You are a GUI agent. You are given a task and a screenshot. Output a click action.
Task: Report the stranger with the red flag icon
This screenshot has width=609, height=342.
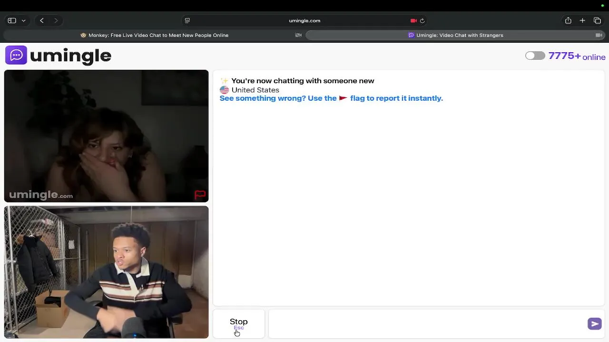click(200, 194)
